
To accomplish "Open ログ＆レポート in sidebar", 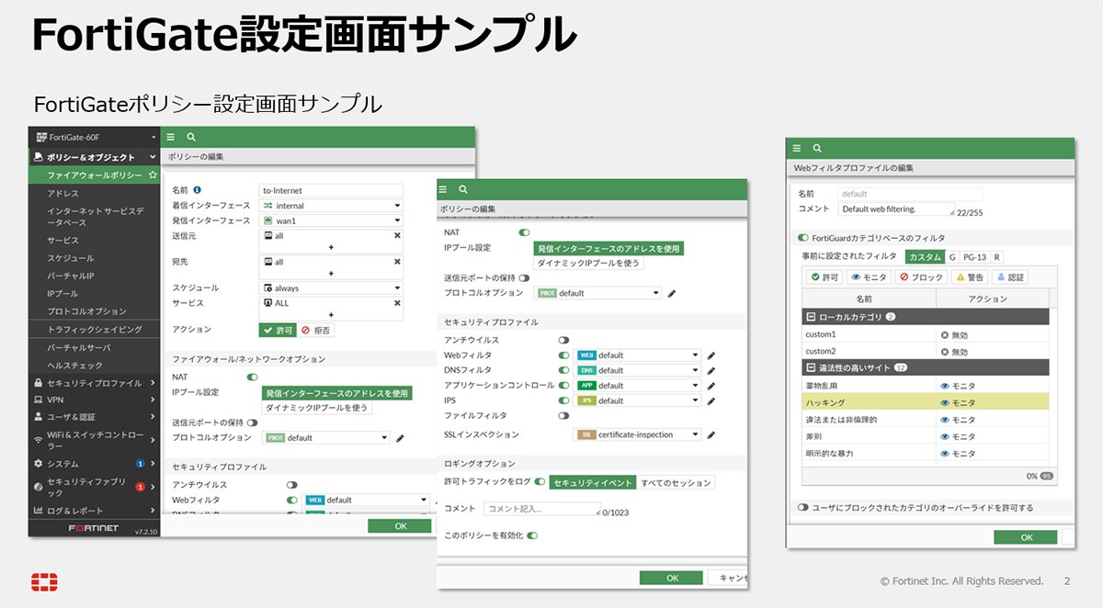I will [x=94, y=510].
